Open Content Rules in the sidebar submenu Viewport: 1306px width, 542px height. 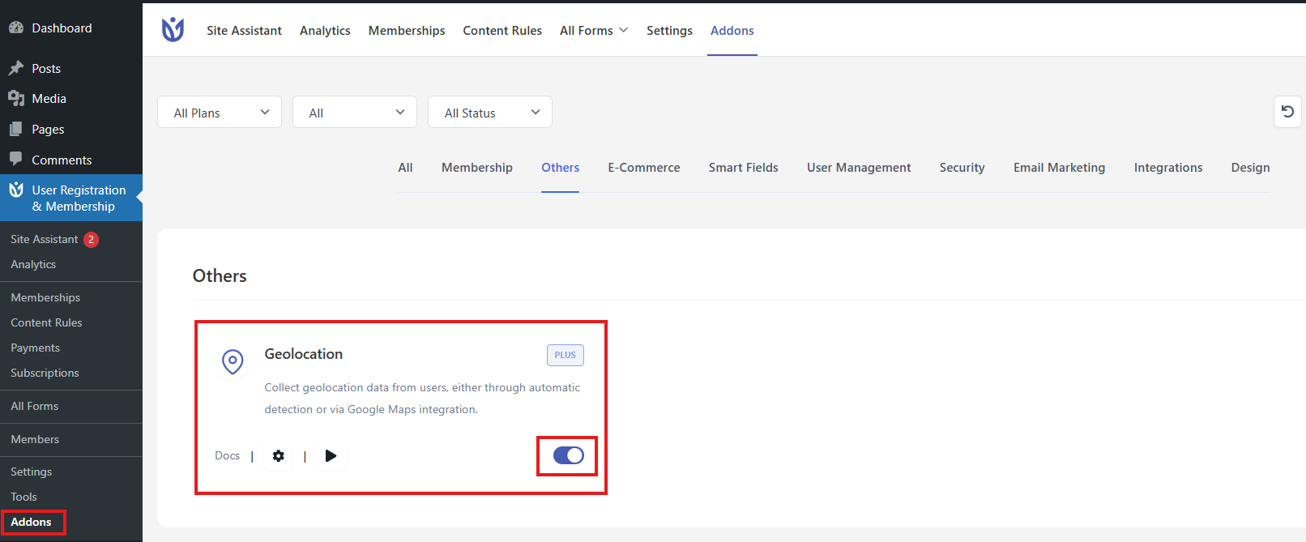coord(46,323)
